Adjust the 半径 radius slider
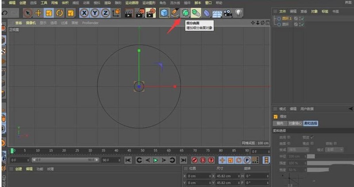 (x=330, y=156)
